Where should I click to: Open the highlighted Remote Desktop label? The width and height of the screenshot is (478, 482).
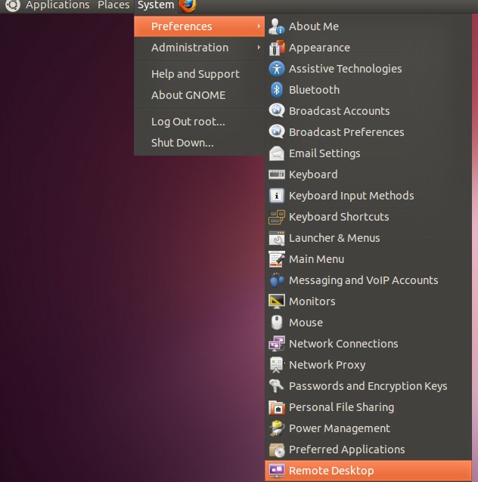331,471
